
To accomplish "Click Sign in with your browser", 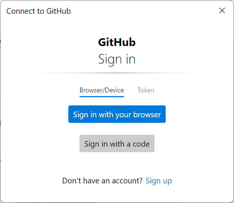I will [117, 114].
